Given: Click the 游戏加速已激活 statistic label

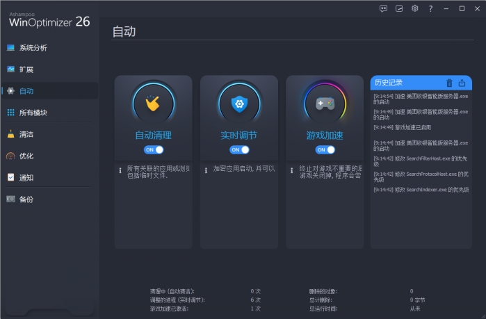Looking at the screenshot, I should (x=169, y=309).
